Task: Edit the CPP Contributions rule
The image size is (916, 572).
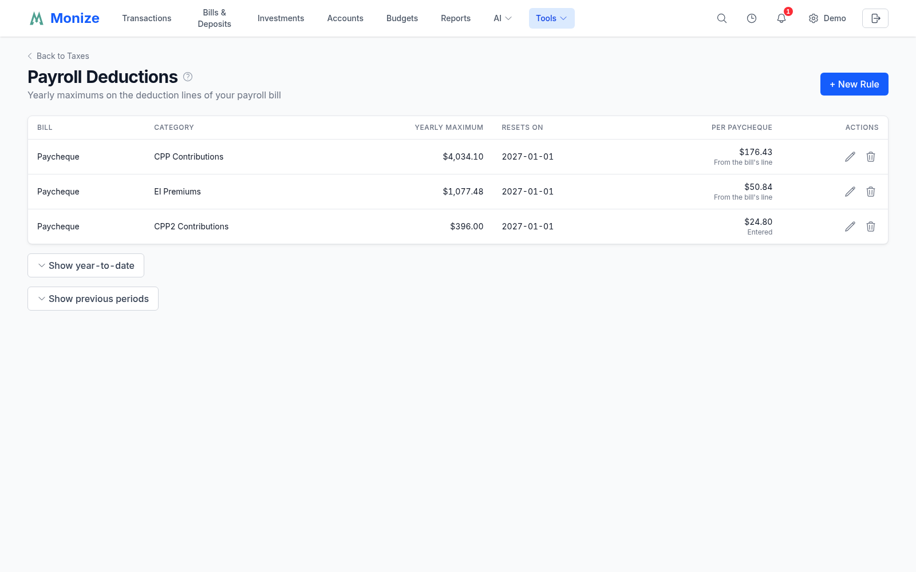Action: [850, 157]
